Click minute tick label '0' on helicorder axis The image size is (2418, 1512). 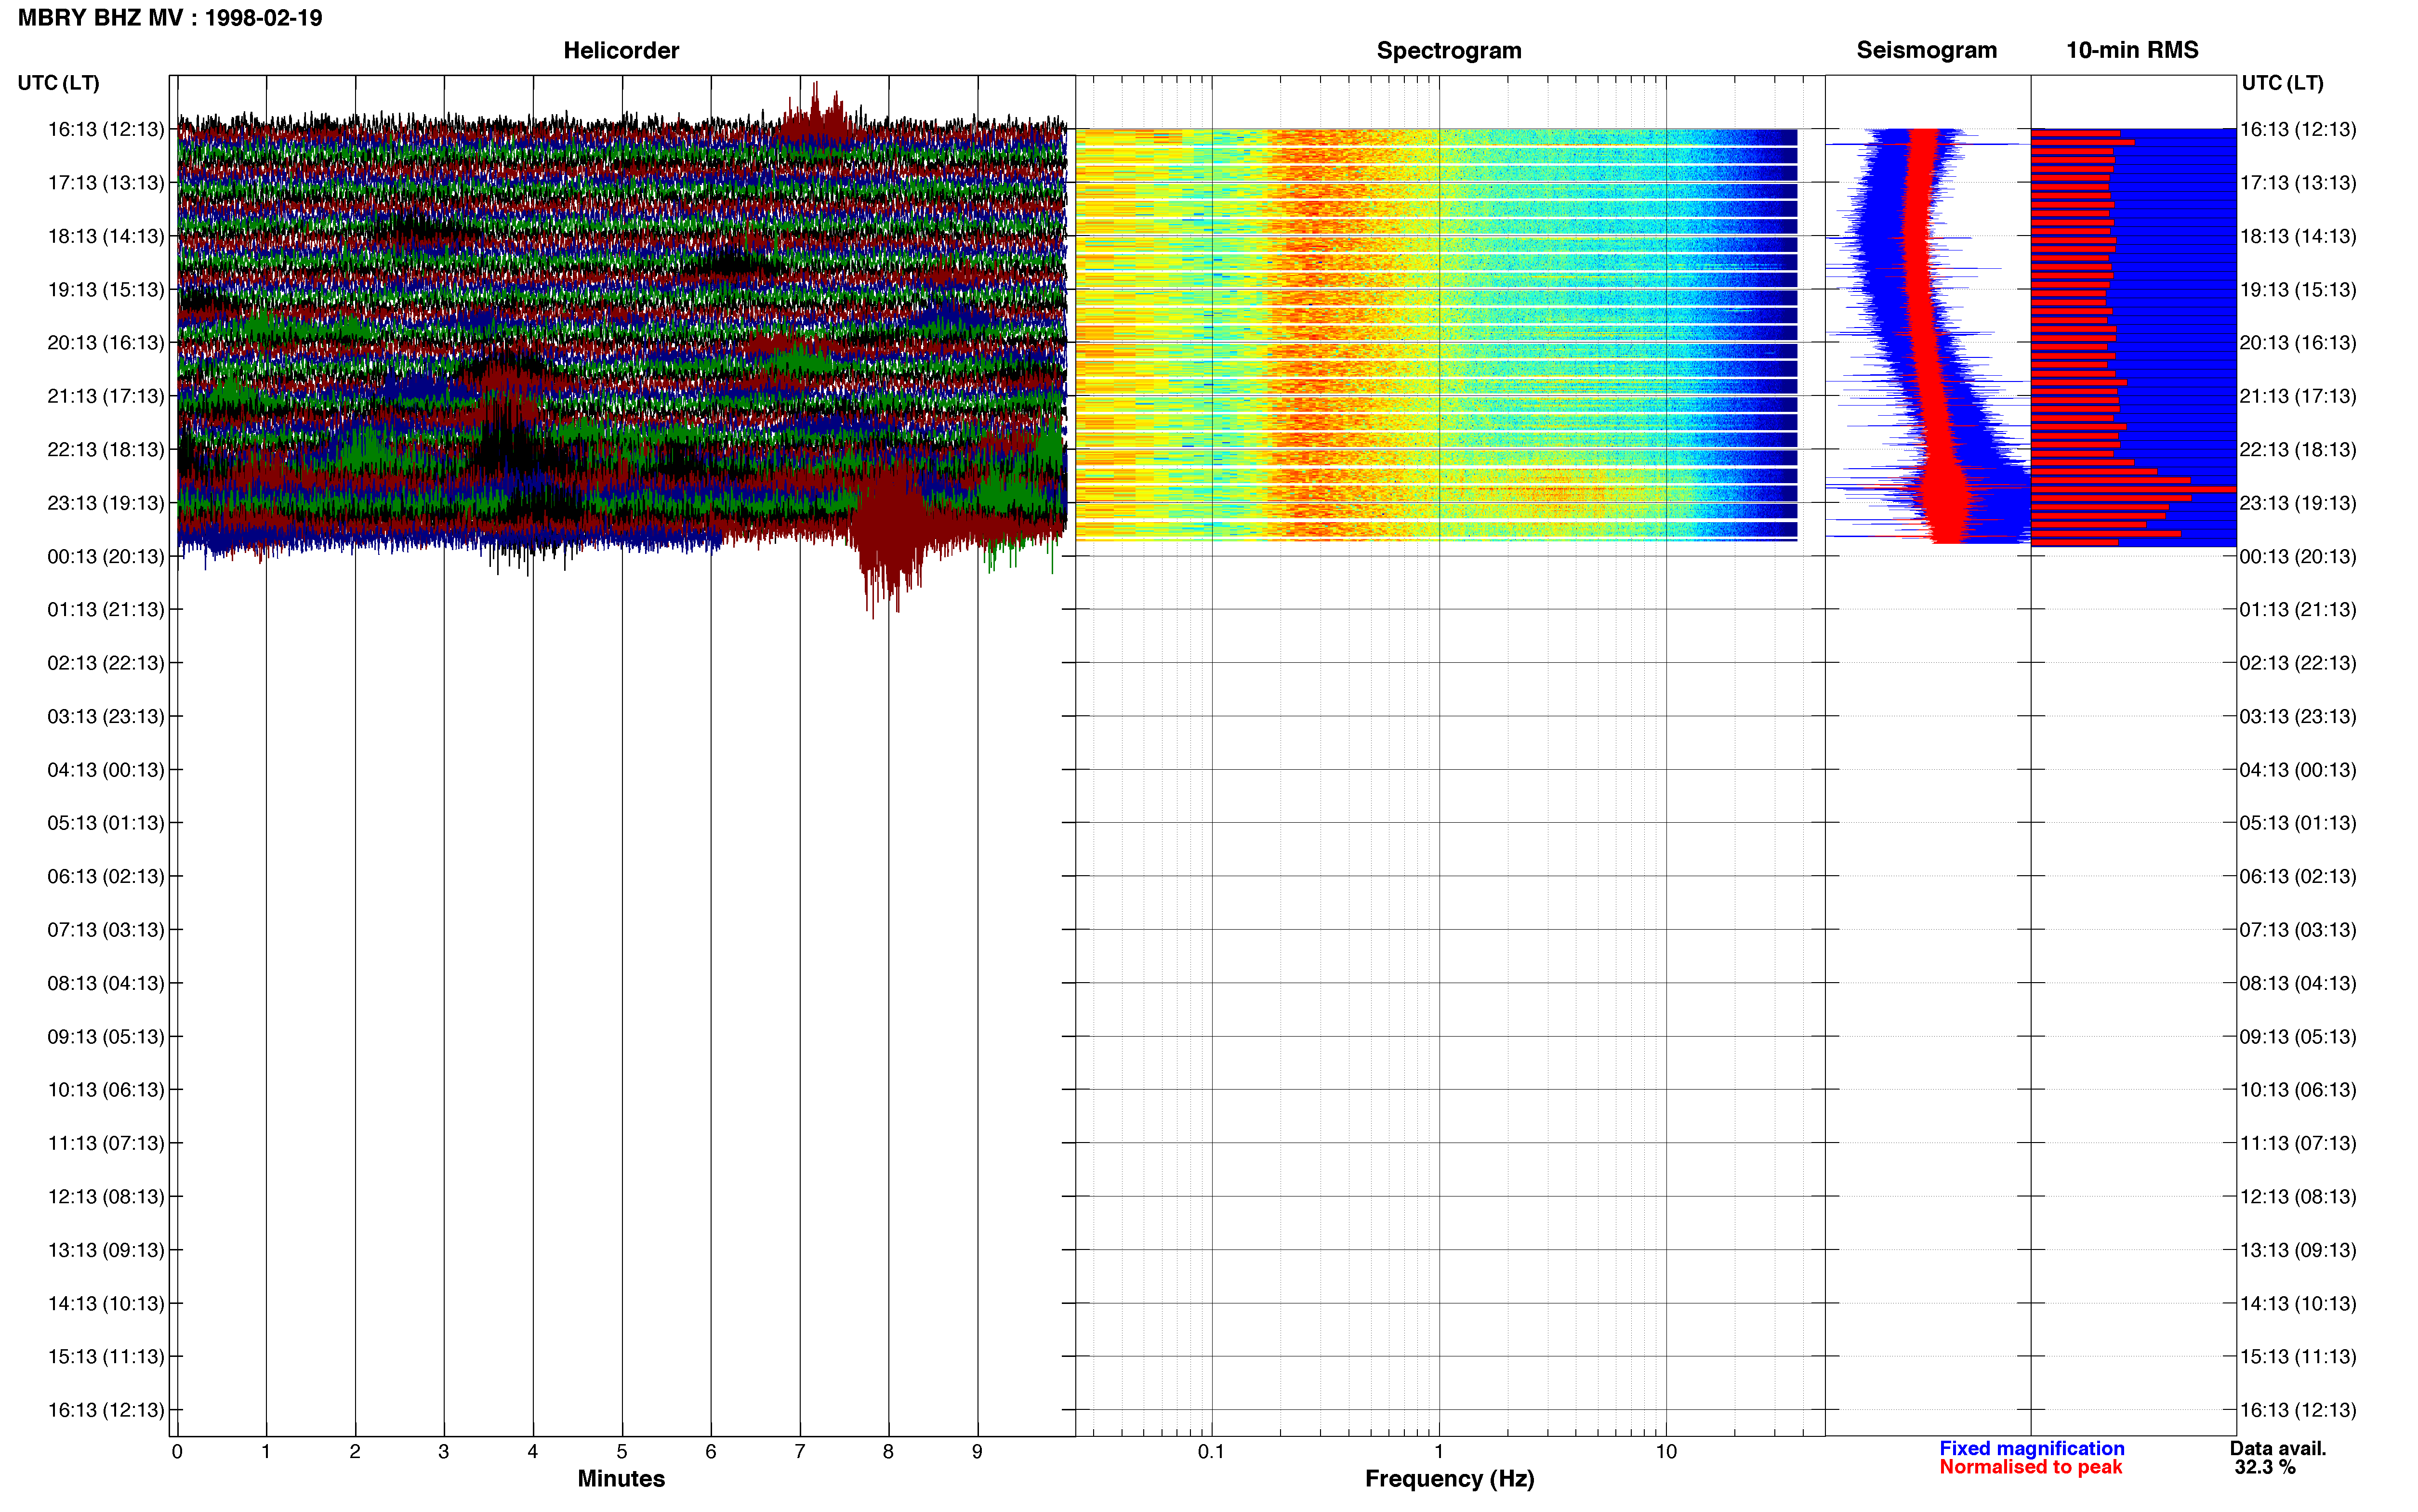coord(177,1452)
